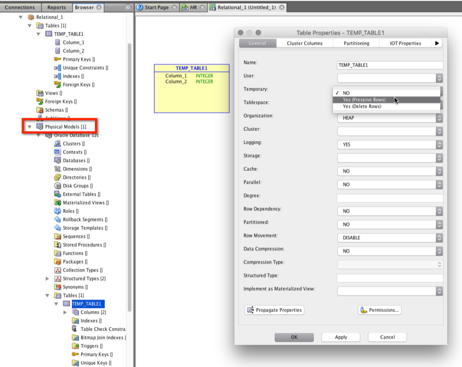This screenshot has width=462, height=367.
Task: Click the Primary Keys key icon under TEMP_TABLE1
Action: 57,60
